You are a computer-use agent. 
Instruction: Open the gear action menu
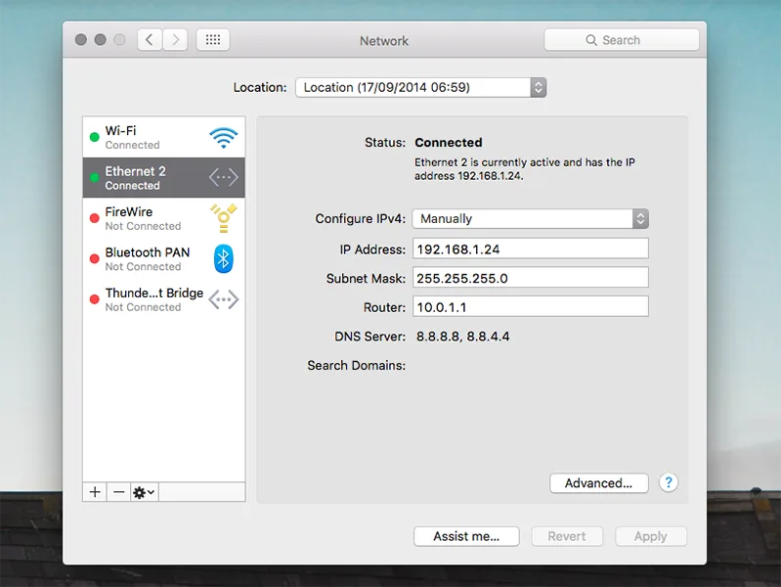click(x=145, y=492)
